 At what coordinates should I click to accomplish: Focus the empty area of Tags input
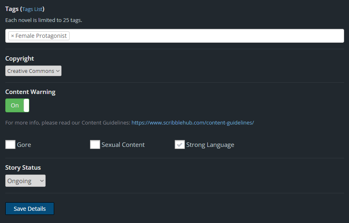204,36
